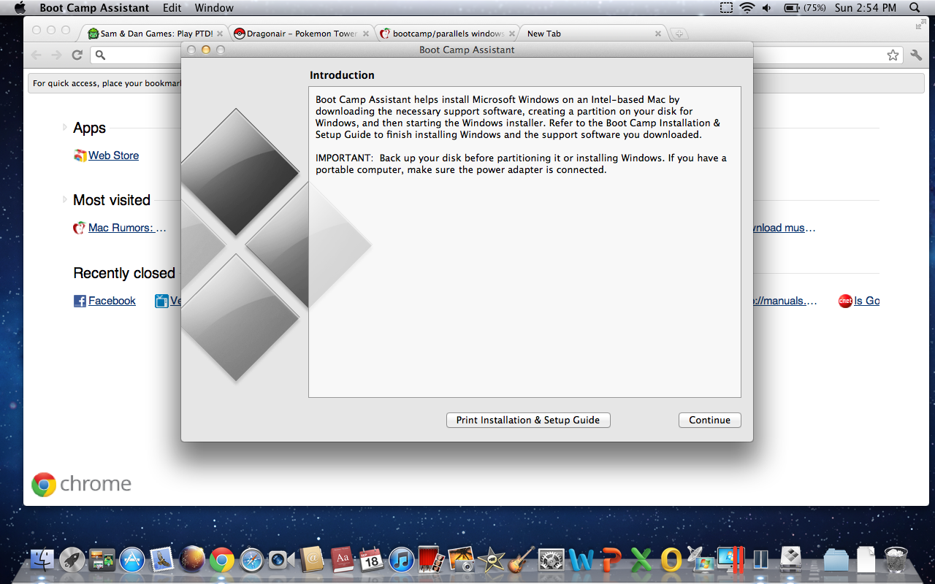Open Dictionary from the Dock

[342, 560]
